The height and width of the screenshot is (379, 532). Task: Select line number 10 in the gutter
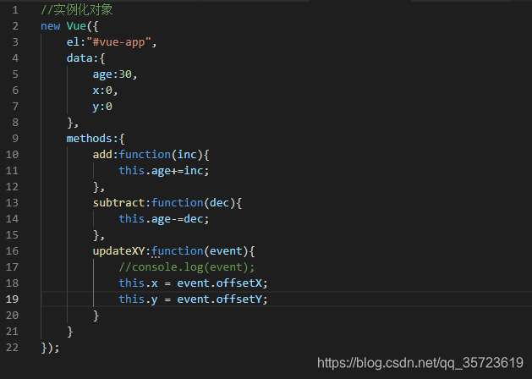tap(12, 154)
